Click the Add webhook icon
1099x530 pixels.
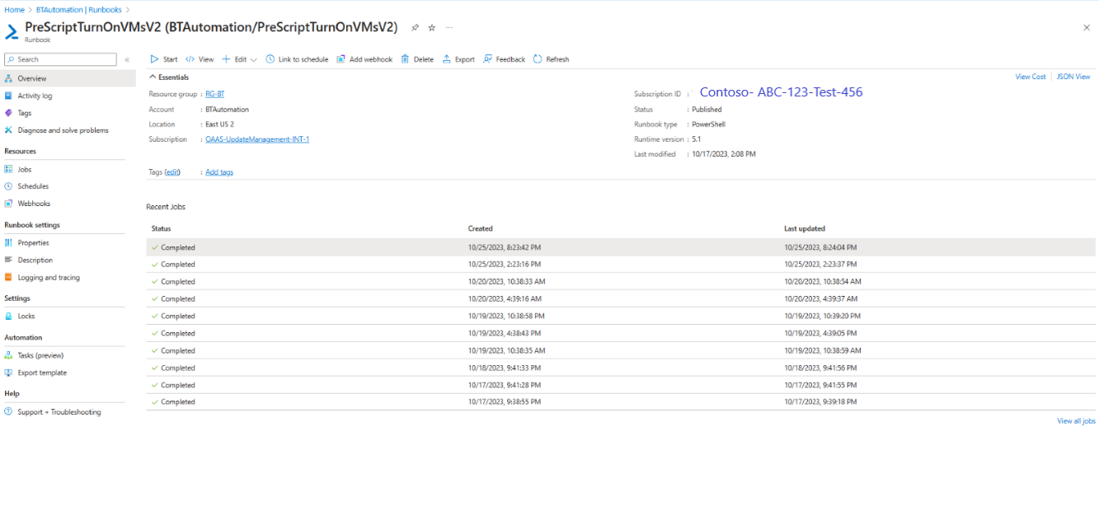341,59
